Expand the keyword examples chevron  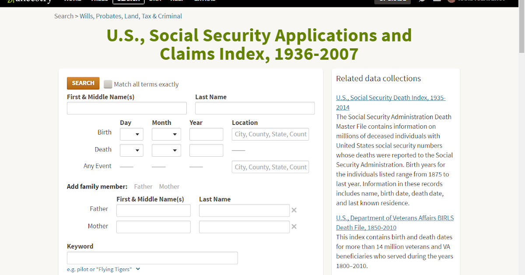138,269
